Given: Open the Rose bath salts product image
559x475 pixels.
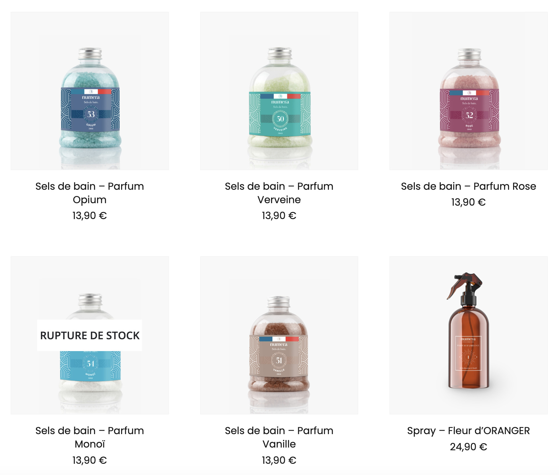Looking at the screenshot, I should [x=468, y=91].
